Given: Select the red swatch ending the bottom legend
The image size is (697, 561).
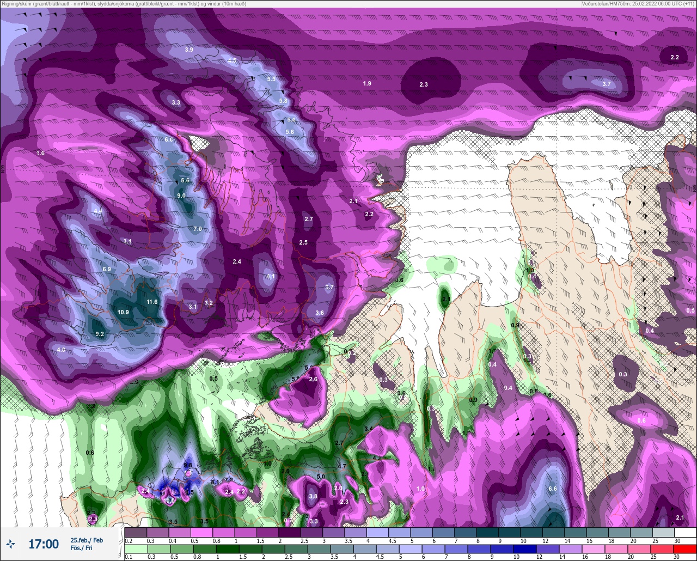Looking at the screenshot, I should [x=685, y=548].
